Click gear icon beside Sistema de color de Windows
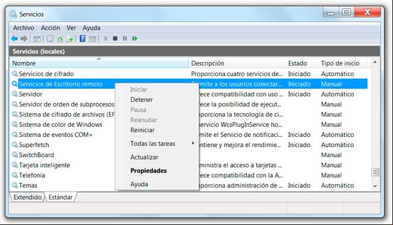Screen dimensions: 393x225 15,124
